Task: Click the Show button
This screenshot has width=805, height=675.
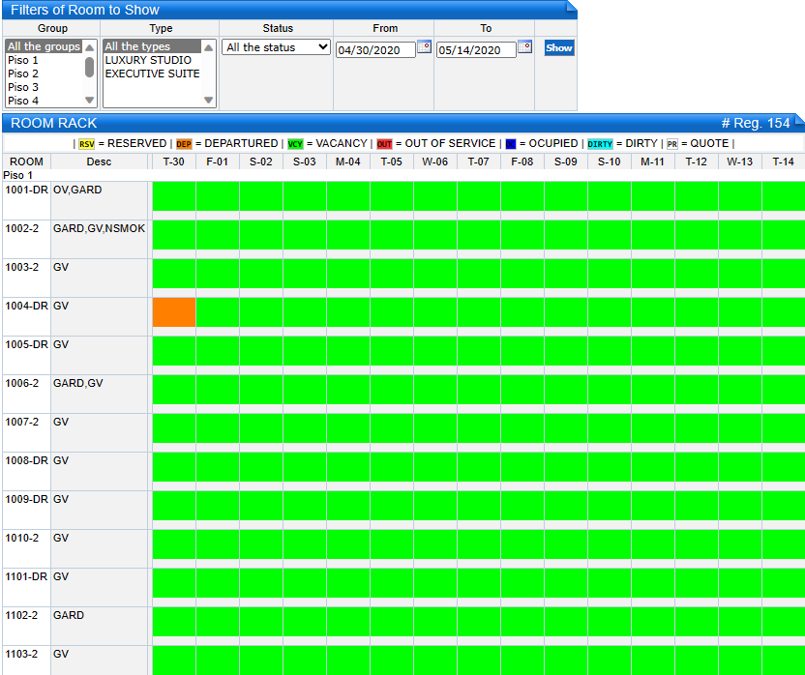Action: coord(559,47)
